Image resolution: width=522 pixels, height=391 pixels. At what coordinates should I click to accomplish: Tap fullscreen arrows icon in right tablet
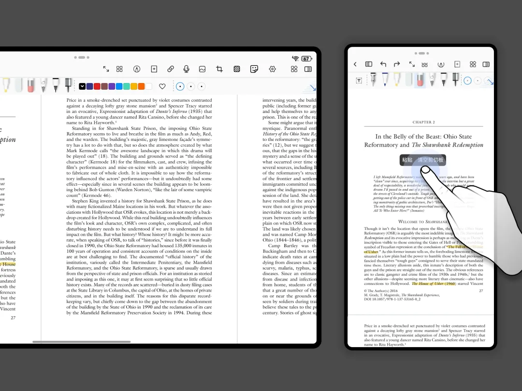pos(412,64)
